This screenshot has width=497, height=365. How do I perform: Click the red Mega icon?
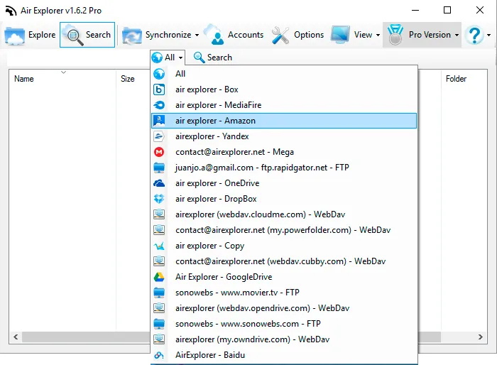click(159, 152)
